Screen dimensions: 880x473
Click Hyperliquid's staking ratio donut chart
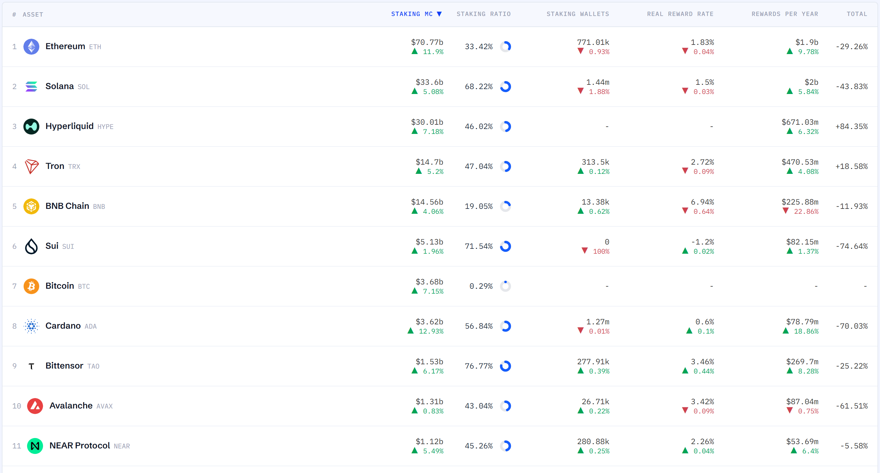tap(505, 126)
